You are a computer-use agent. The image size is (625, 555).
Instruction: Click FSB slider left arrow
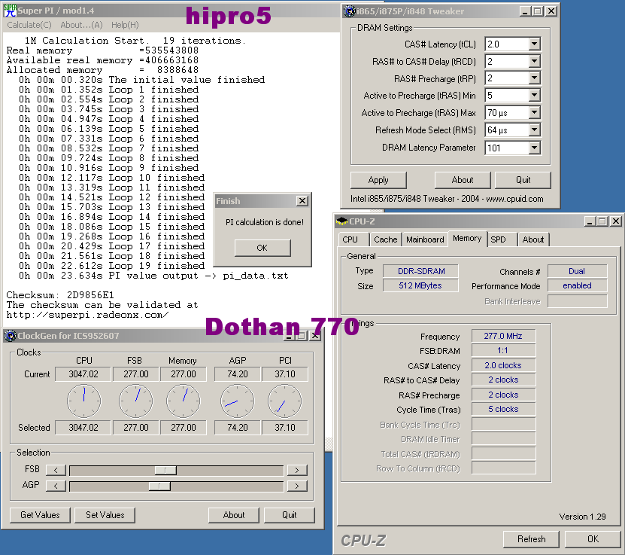pyautogui.click(x=56, y=470)
